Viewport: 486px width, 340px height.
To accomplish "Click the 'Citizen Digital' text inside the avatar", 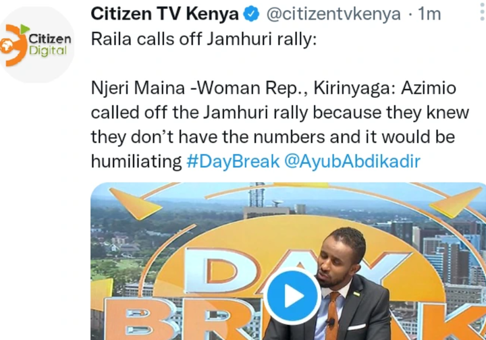I will point(49,45).
